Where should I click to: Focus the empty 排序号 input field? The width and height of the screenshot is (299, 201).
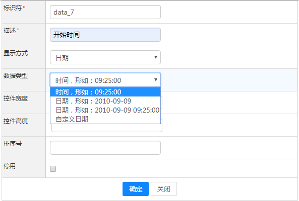(105, 148)
